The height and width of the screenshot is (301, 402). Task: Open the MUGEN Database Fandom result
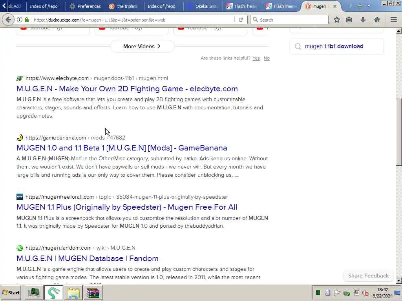(x=88, y=258)
